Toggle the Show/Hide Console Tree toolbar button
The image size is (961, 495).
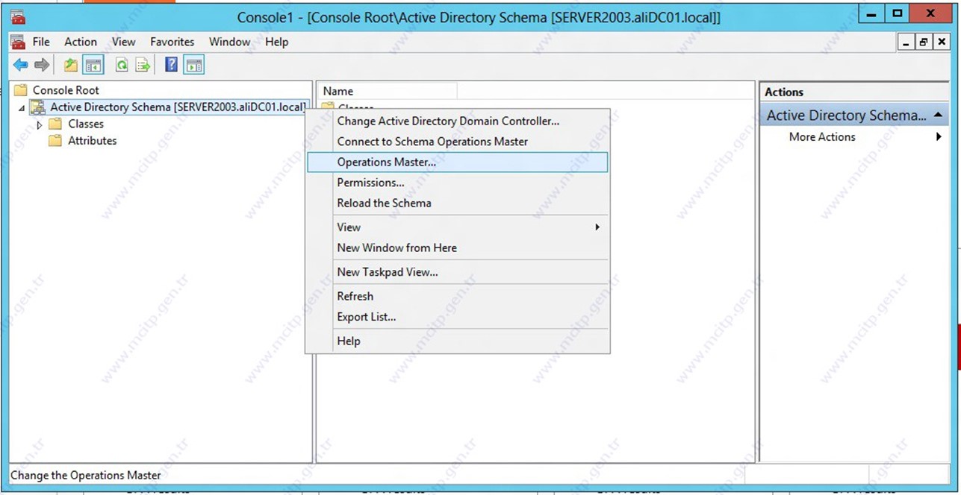tap(93, 66)
